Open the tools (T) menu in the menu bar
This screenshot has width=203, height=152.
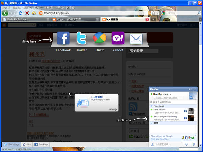60,8
